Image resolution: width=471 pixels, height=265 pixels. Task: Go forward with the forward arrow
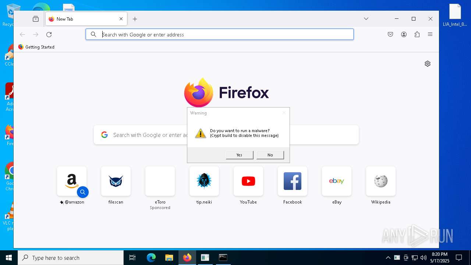pos(36,35)
